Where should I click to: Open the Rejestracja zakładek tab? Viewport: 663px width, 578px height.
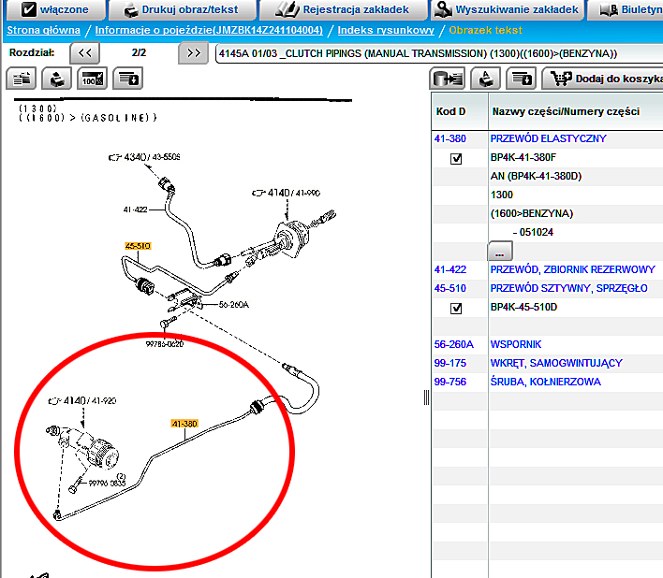click(x=341, y=10)
